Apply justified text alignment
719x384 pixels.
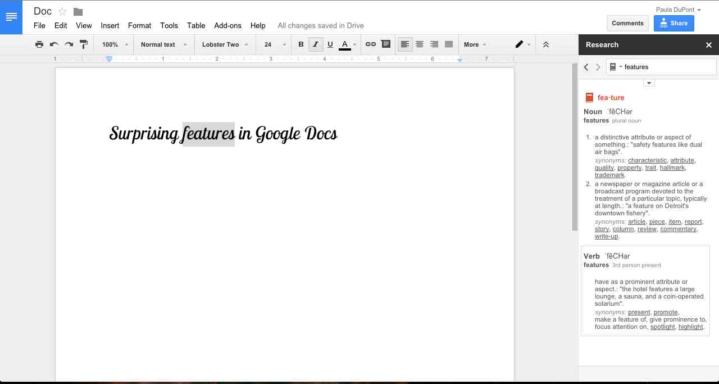[x=448, y=44]
